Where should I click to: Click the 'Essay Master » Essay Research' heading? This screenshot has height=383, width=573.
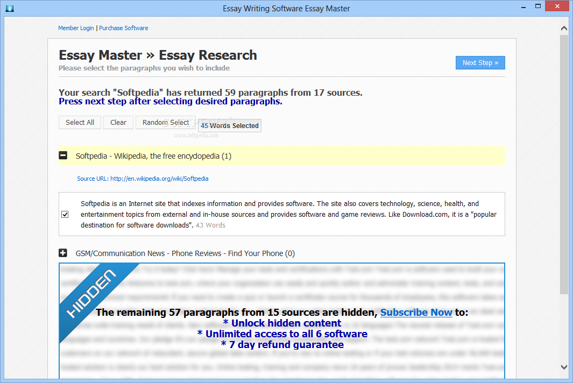[x=158, y=55]
